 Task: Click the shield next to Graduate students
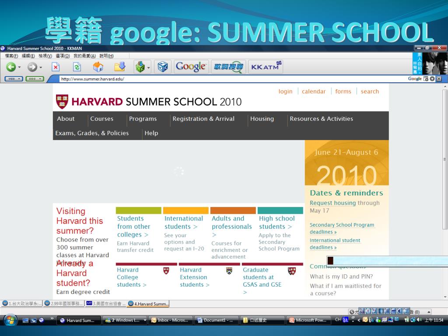[x=292, y=271]
